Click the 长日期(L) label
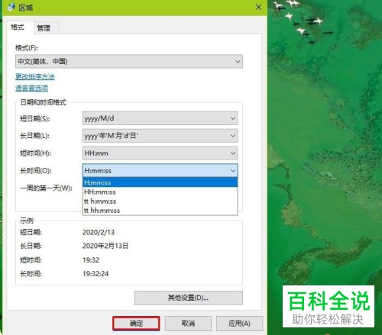 (x=34, y=136)
